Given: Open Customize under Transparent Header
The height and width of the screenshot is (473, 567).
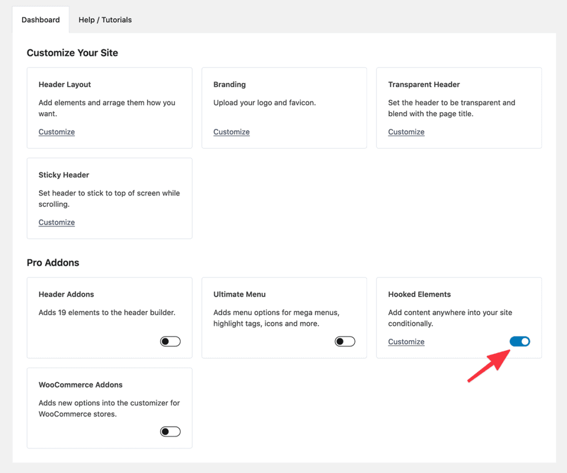Looking at the screenshot, I should [x=406, y=132].
